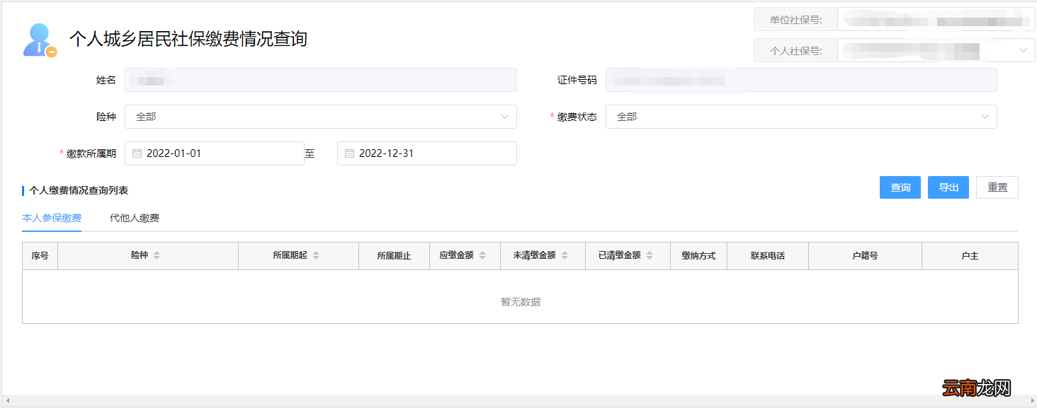
Task: Sort table by 险种 column arrows
Action: [157, 255]
